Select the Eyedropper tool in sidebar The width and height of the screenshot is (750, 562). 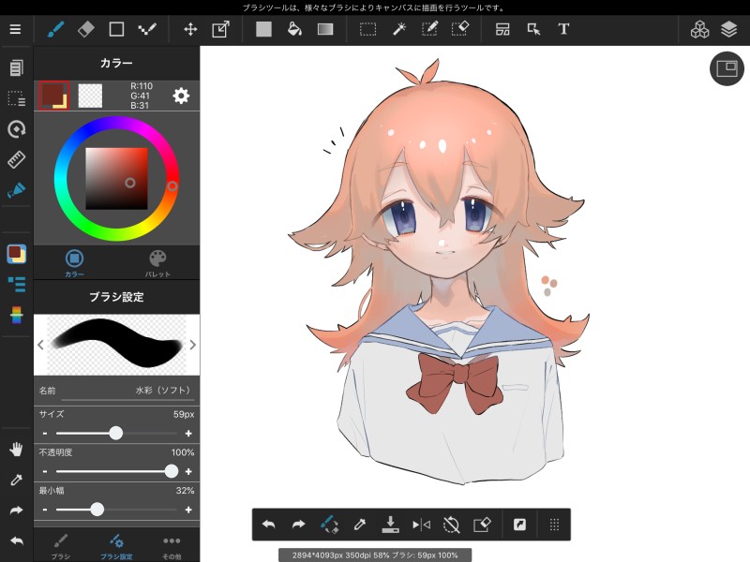click(16, 480)
